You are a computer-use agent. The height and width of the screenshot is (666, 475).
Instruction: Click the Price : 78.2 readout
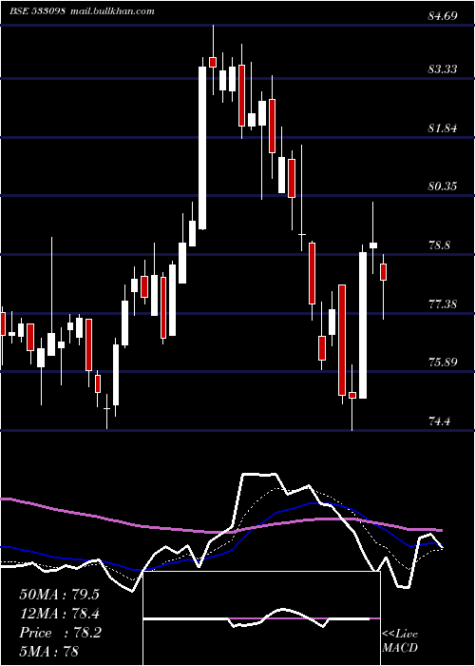60,633
